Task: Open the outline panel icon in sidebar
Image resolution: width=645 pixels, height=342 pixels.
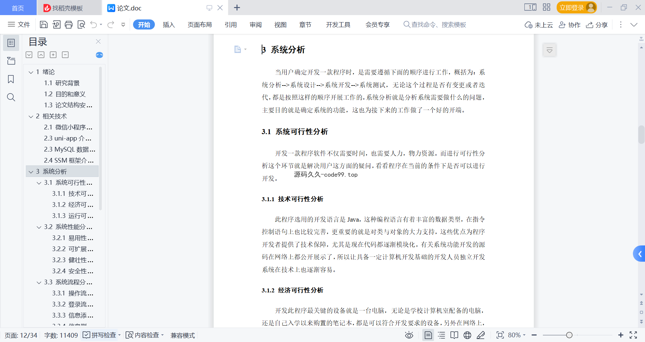Action: click(11, 43)
